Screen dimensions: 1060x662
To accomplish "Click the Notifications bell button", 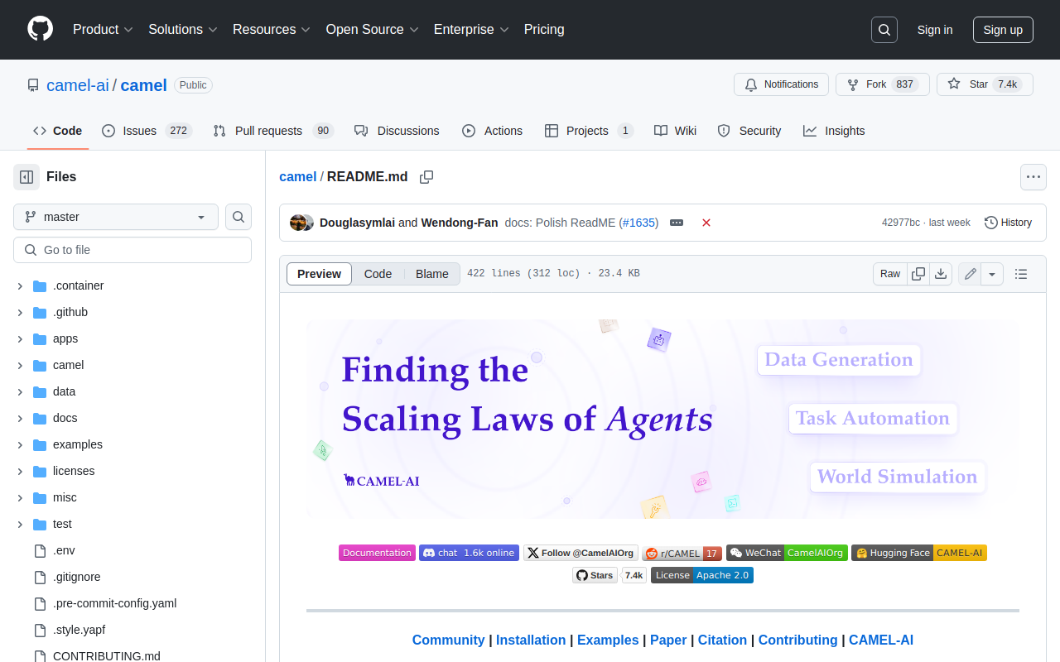I will click(782, 84).
